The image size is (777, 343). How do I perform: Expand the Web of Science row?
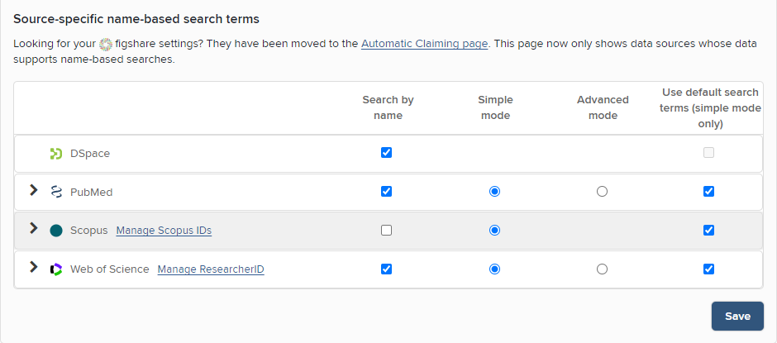[34, 268]
